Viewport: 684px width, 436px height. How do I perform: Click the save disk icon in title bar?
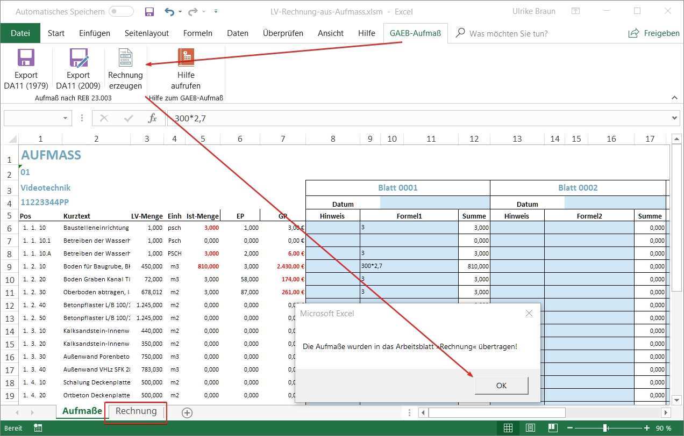[149, 11]
